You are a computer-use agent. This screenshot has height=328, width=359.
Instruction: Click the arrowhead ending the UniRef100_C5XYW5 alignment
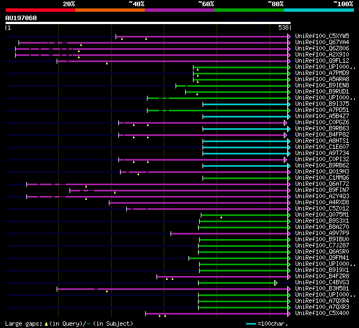click(289, 36)
